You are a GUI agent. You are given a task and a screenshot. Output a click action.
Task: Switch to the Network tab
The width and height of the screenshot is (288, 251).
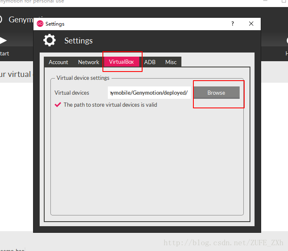[x=88, y=62]
